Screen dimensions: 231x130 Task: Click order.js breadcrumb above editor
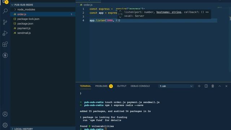tap(88, 5)
